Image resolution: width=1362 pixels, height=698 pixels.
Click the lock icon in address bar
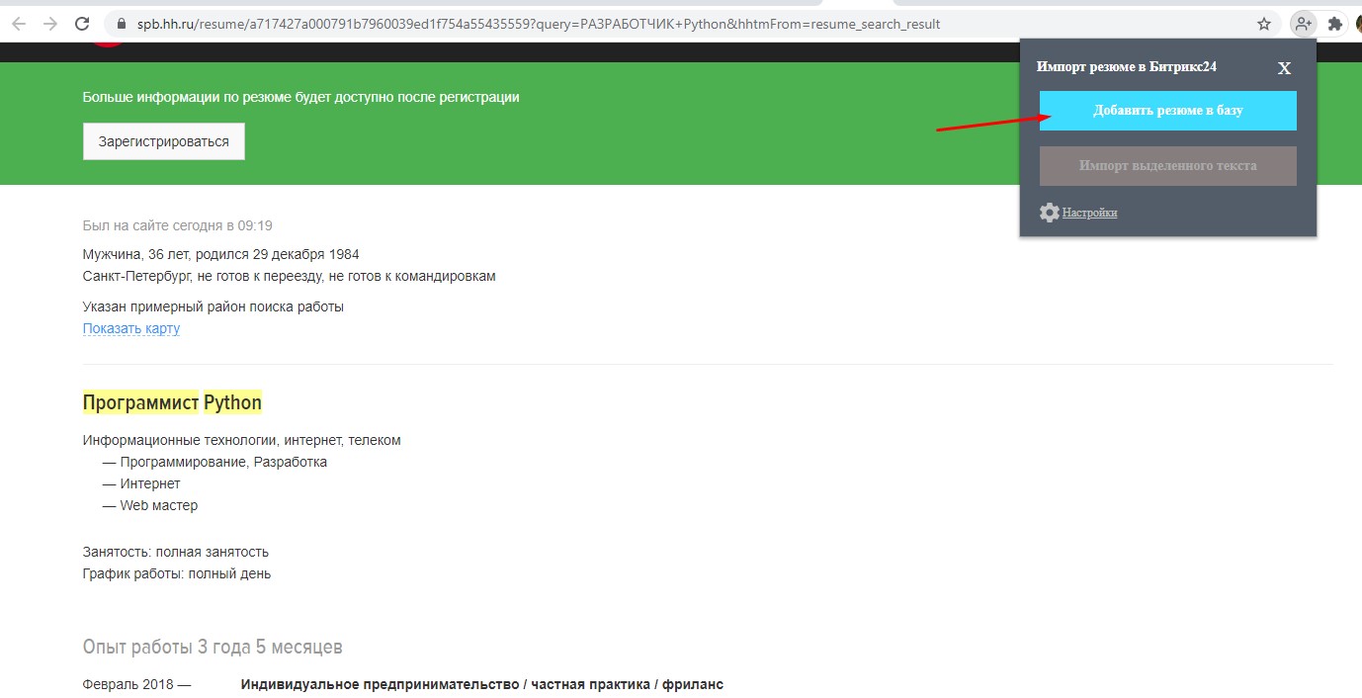[123, 24]
